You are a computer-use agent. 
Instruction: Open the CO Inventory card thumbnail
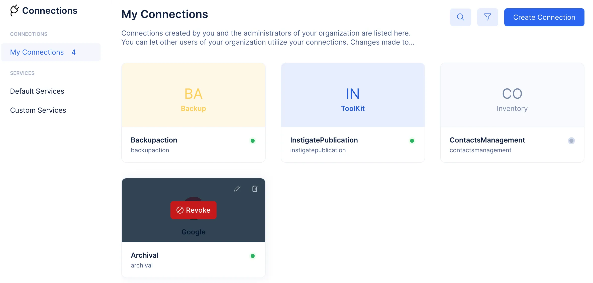[512, 95]
